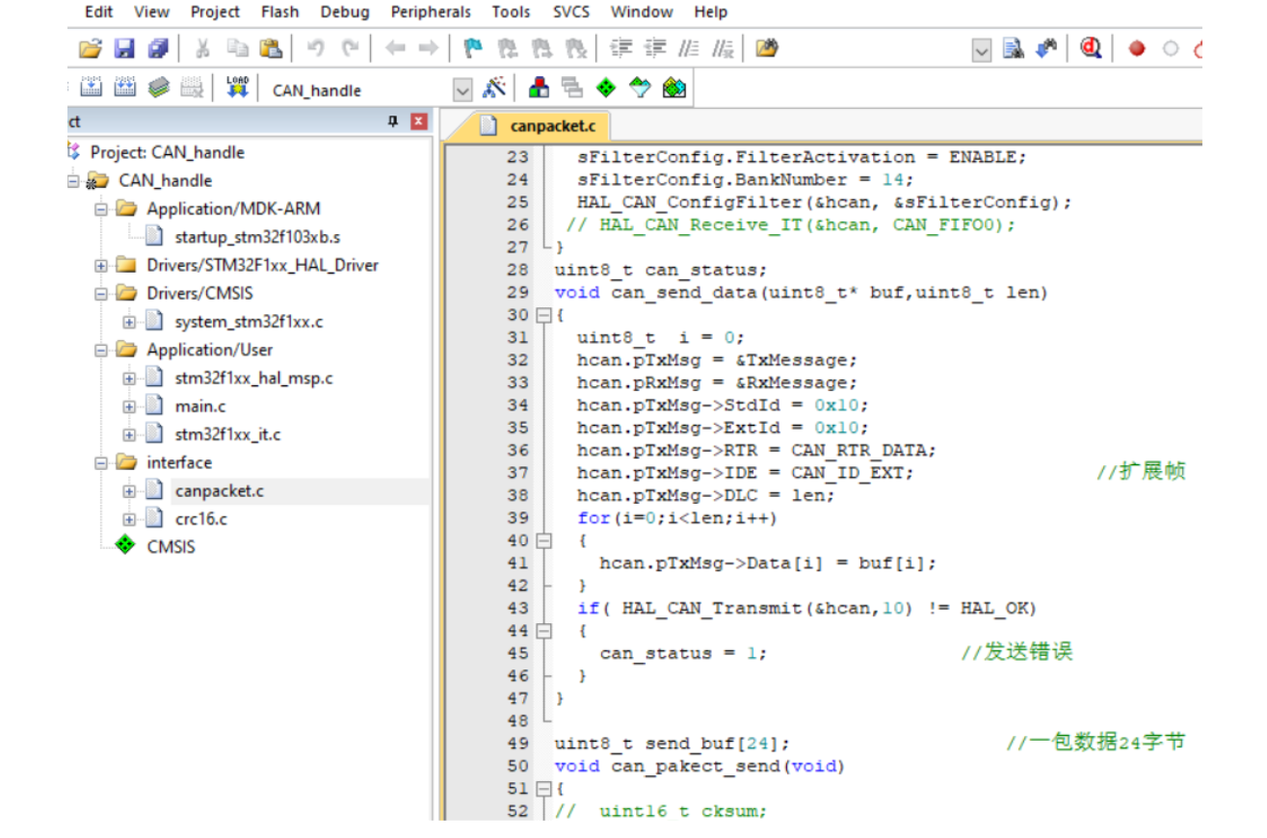Launch the Pack Installer
Viewport: 1267px width, 838px height.
[x=674, y=89]
